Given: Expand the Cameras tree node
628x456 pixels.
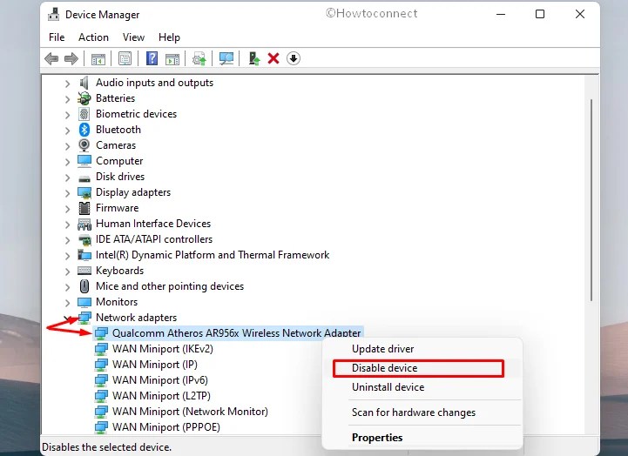Looking at the screenshot, I should point(67,146).
